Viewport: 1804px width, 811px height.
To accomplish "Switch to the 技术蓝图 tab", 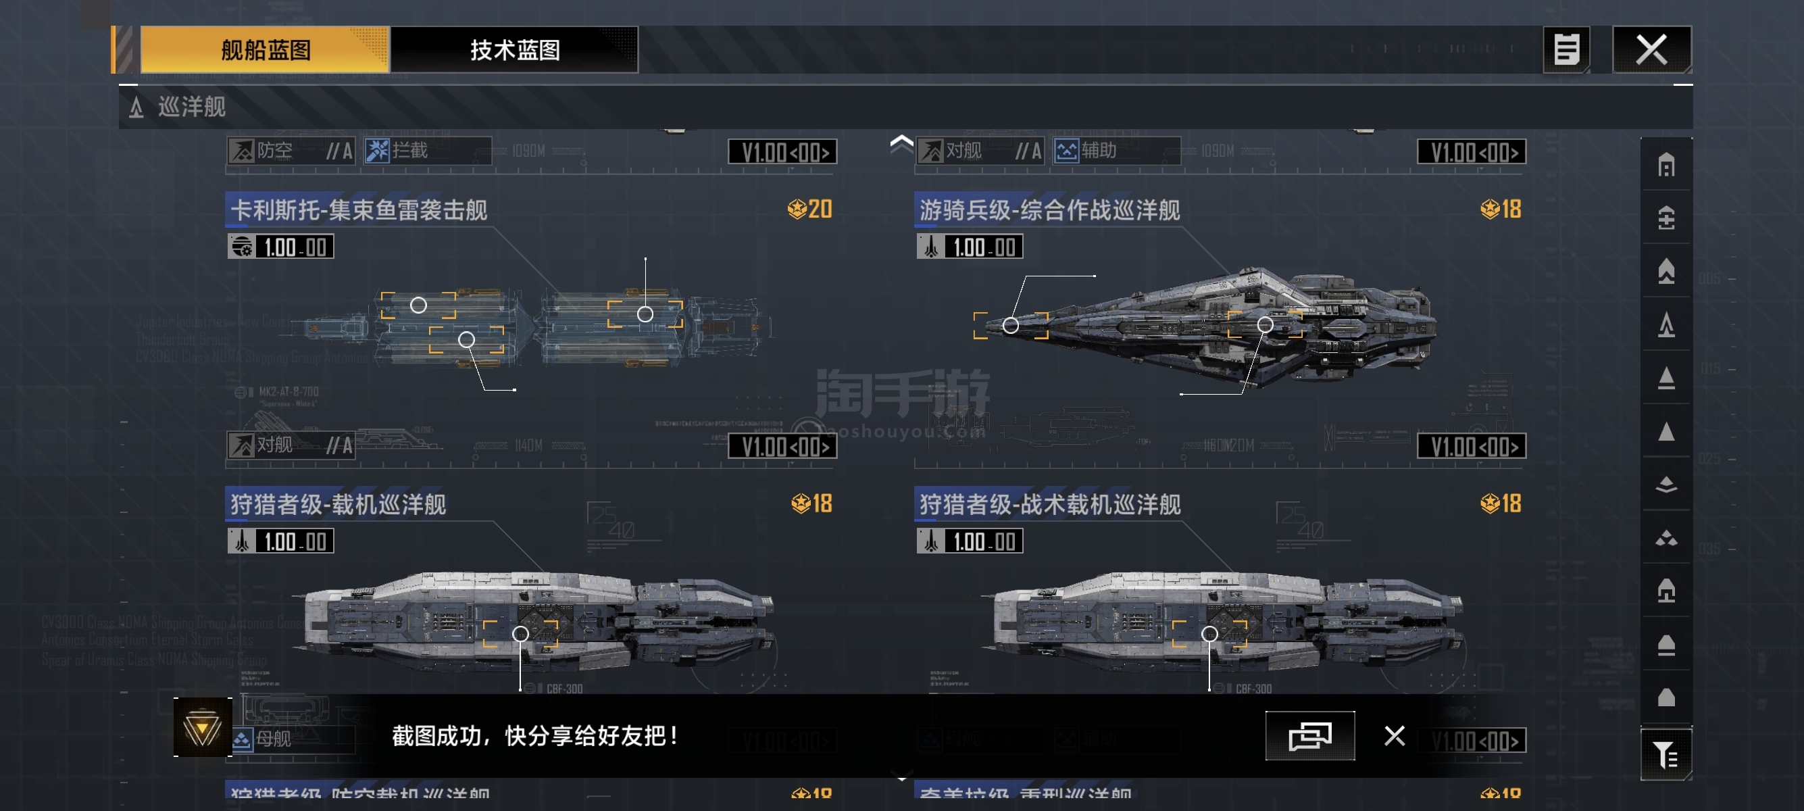I will pyautogui.click(x=515, y=50).
